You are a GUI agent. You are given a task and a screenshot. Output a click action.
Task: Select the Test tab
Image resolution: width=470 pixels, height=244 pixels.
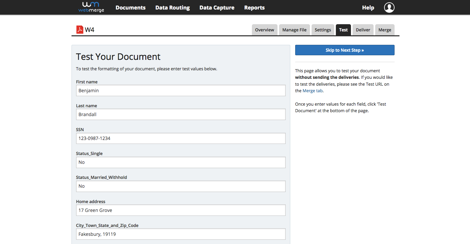(343, 30)
